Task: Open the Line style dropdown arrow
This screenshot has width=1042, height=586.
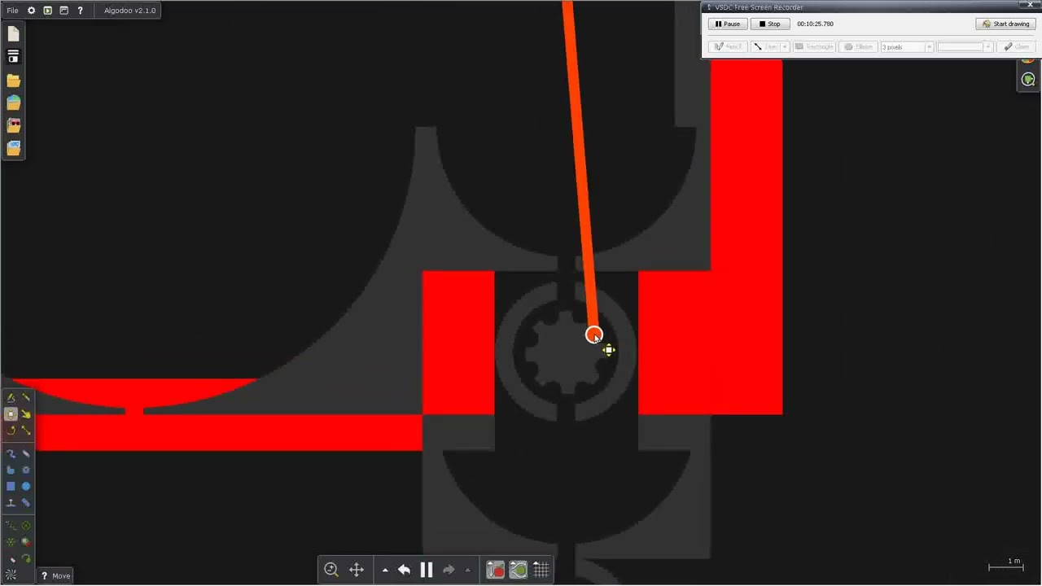Action: 785,46
